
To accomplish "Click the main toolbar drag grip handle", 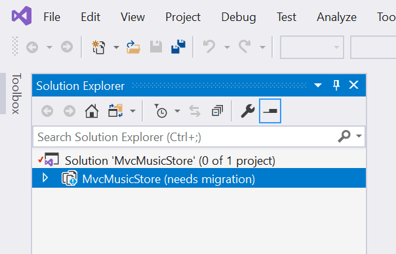I will [x=15, y=46].
